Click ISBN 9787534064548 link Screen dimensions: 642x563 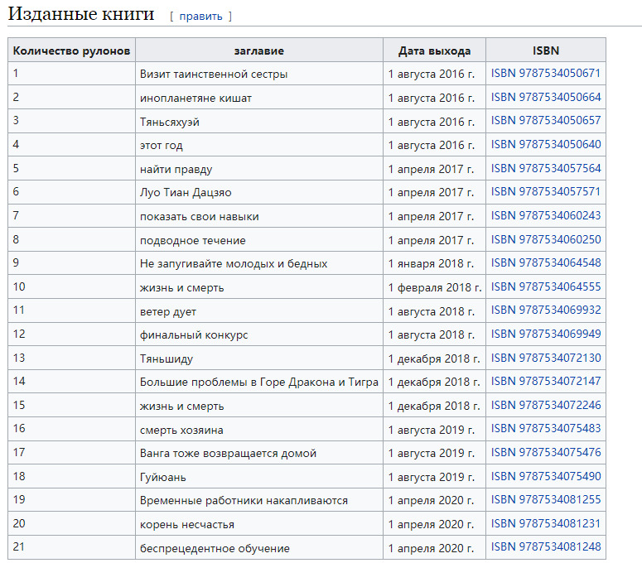545,263
